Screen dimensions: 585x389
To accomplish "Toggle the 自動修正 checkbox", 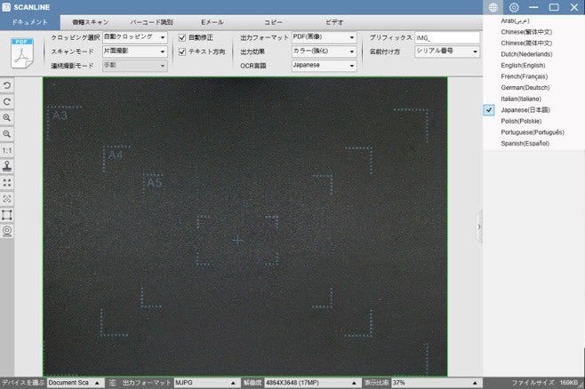I will (183, 38).
